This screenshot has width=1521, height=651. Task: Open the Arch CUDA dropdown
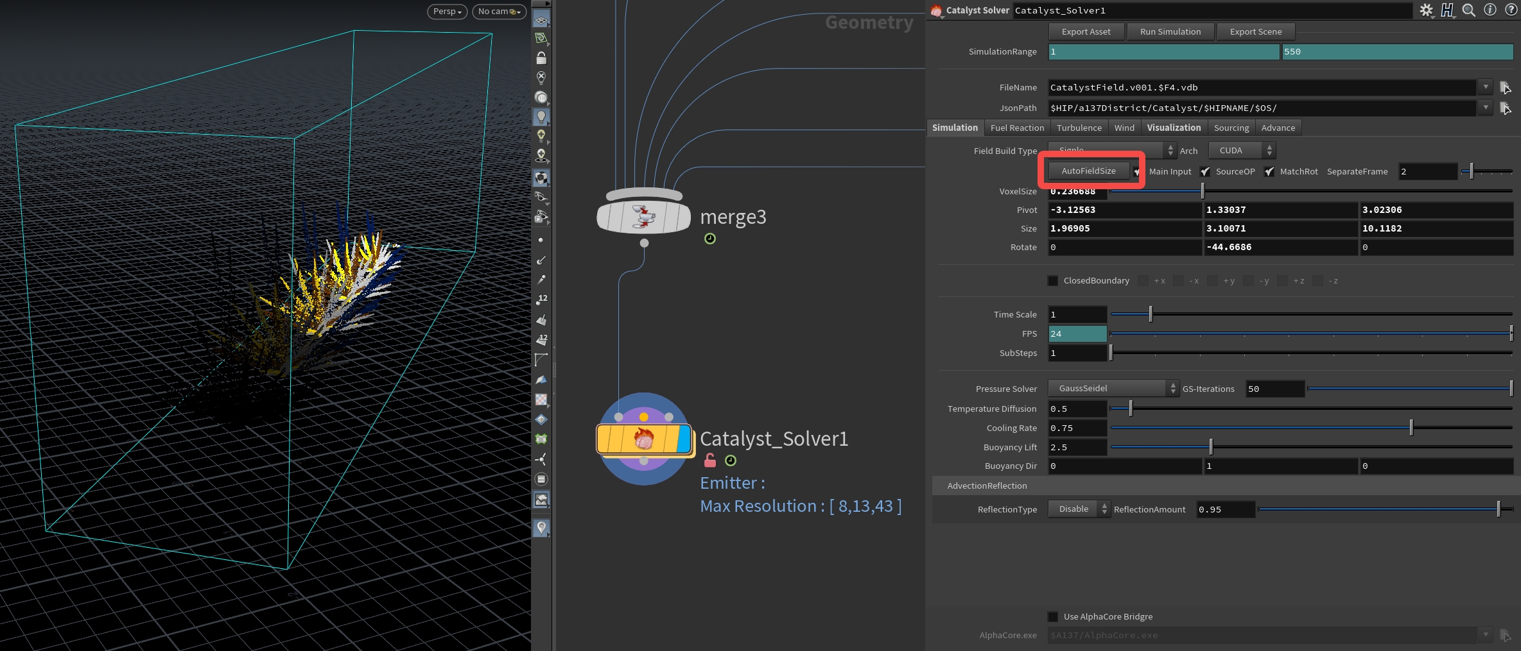(1242, 151)
